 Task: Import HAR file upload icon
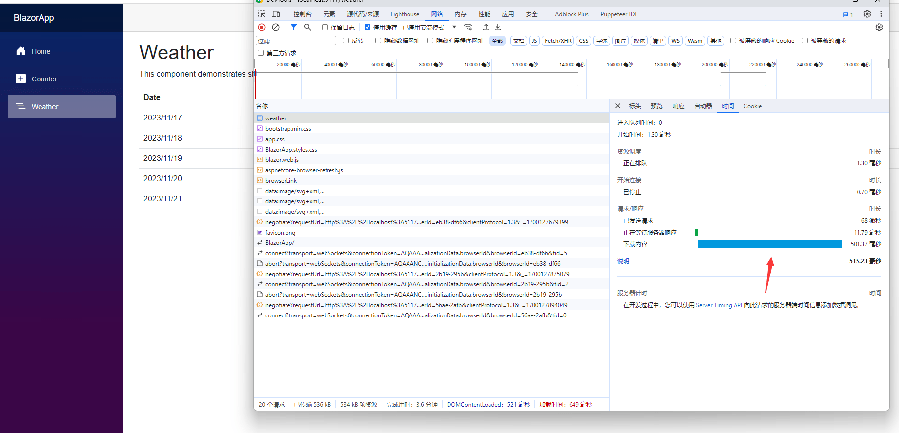(486, 27)
